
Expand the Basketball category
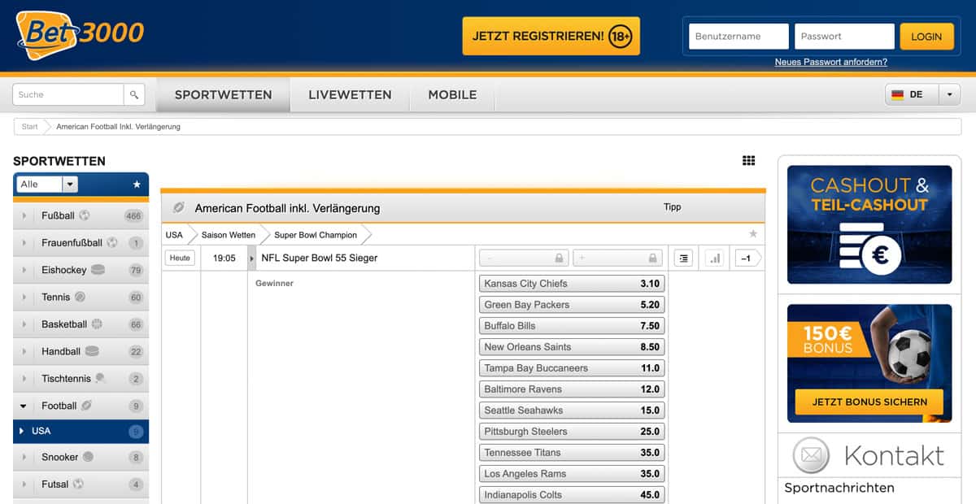(x=25, y=324)
